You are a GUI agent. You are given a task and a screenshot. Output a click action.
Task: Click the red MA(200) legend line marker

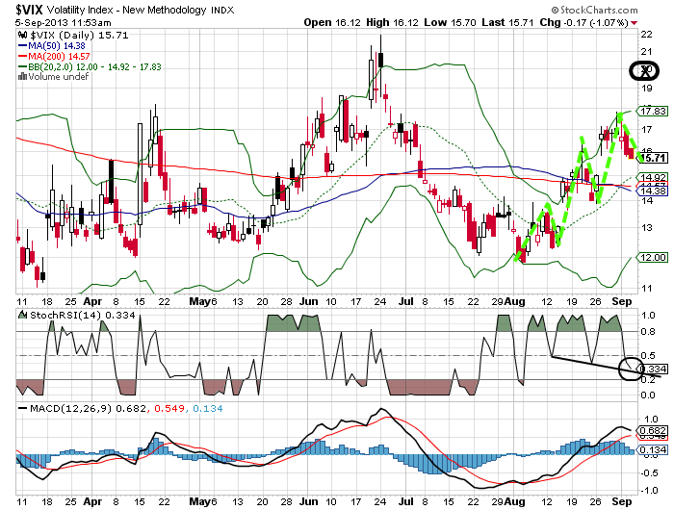pyautogui.click(x=22, y=56)
